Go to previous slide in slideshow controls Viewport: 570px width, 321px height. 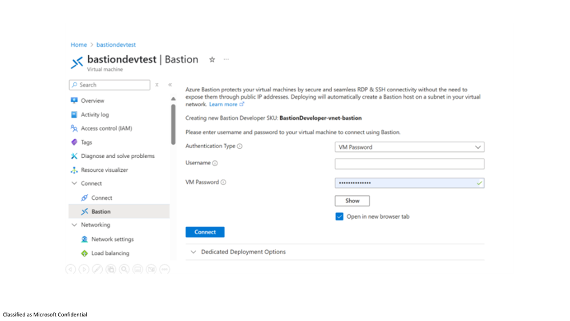point(71,270)
